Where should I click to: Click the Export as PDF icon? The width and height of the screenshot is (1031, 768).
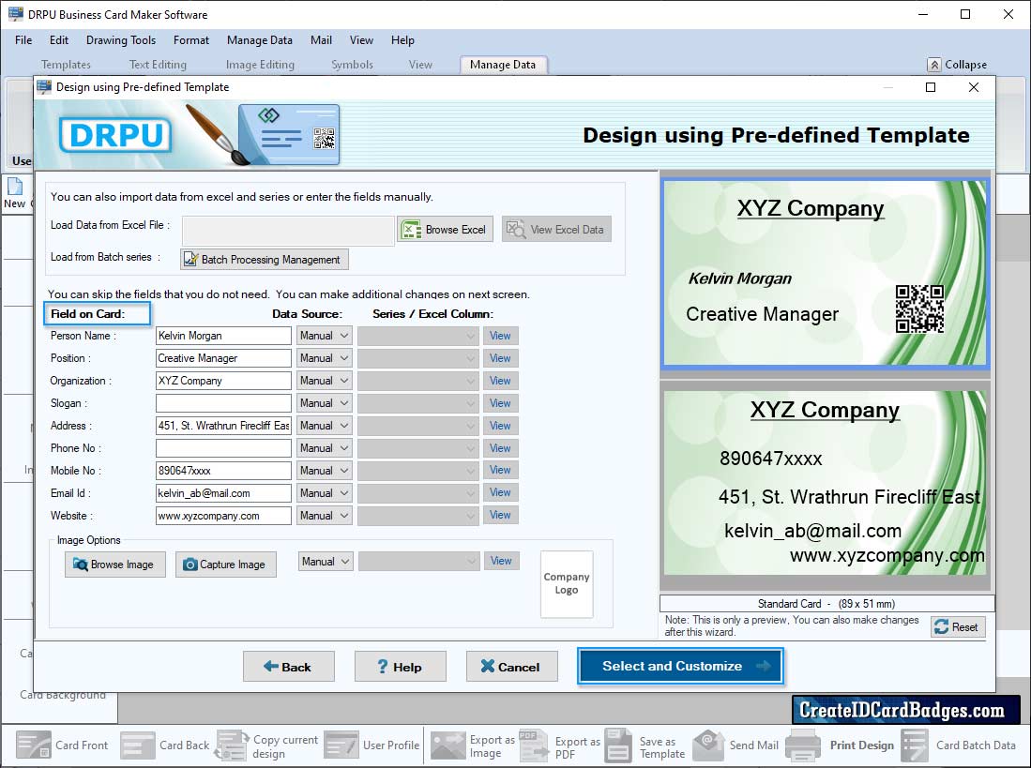tap(533, 745)
